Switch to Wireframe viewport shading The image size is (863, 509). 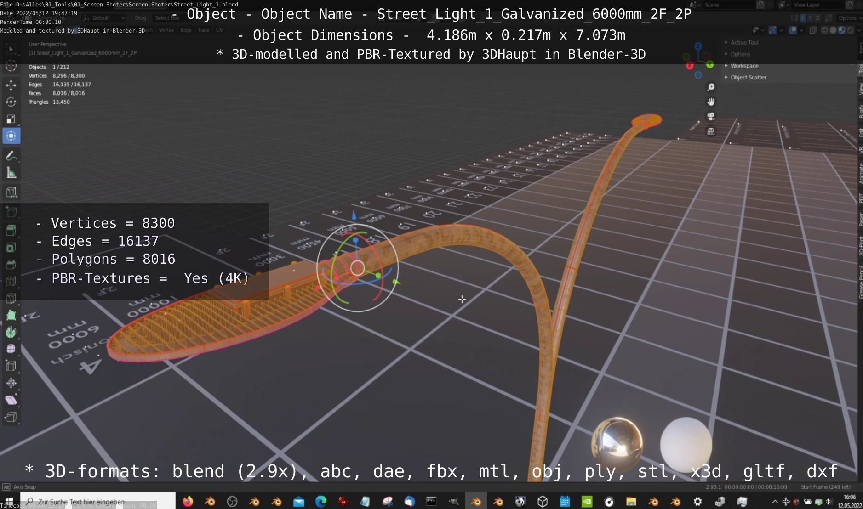tap(824, 30)
